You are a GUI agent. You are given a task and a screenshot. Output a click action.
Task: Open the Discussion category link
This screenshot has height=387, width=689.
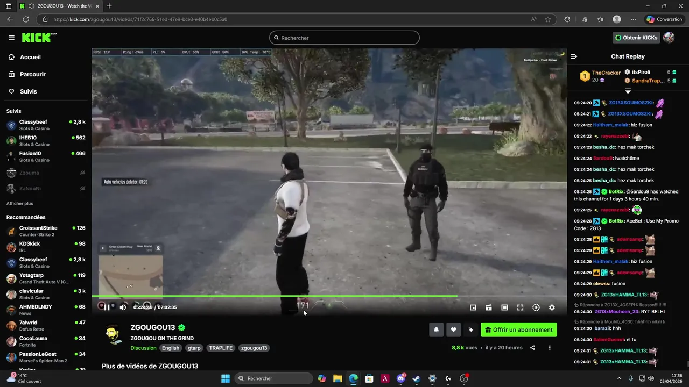(x=143, y=348)
